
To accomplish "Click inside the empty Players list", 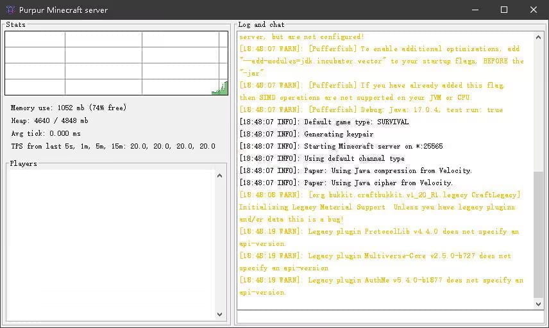I will 110,243.
